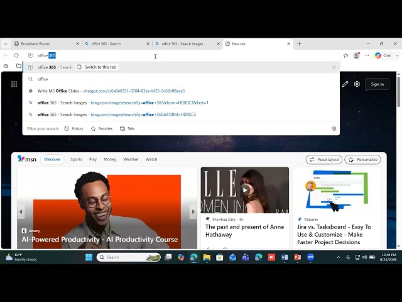Screen dimensions: 402x302
Task: Open Outlook from taskbar
Action: coord(232,257)
